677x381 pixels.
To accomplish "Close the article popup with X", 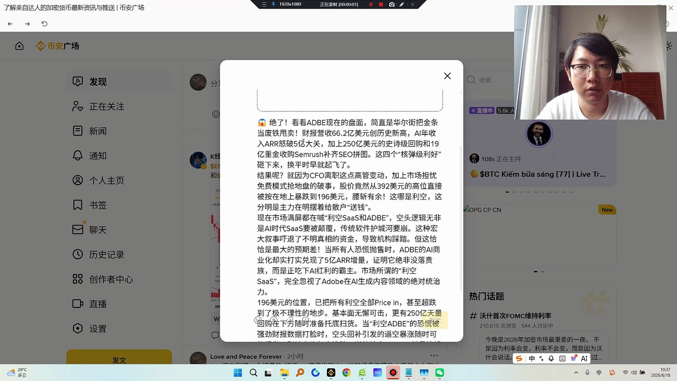I will (x=447, y=76).
